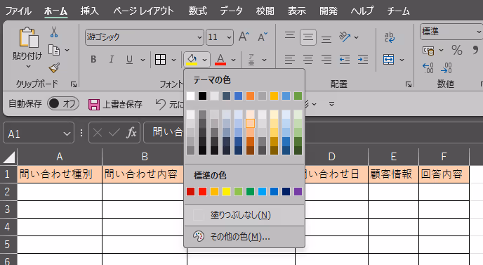Image resolution: width=483 pixels, height=265 pixels.
Task: Toggle 自動保存 switch
Action: click(x=63, y=103)
